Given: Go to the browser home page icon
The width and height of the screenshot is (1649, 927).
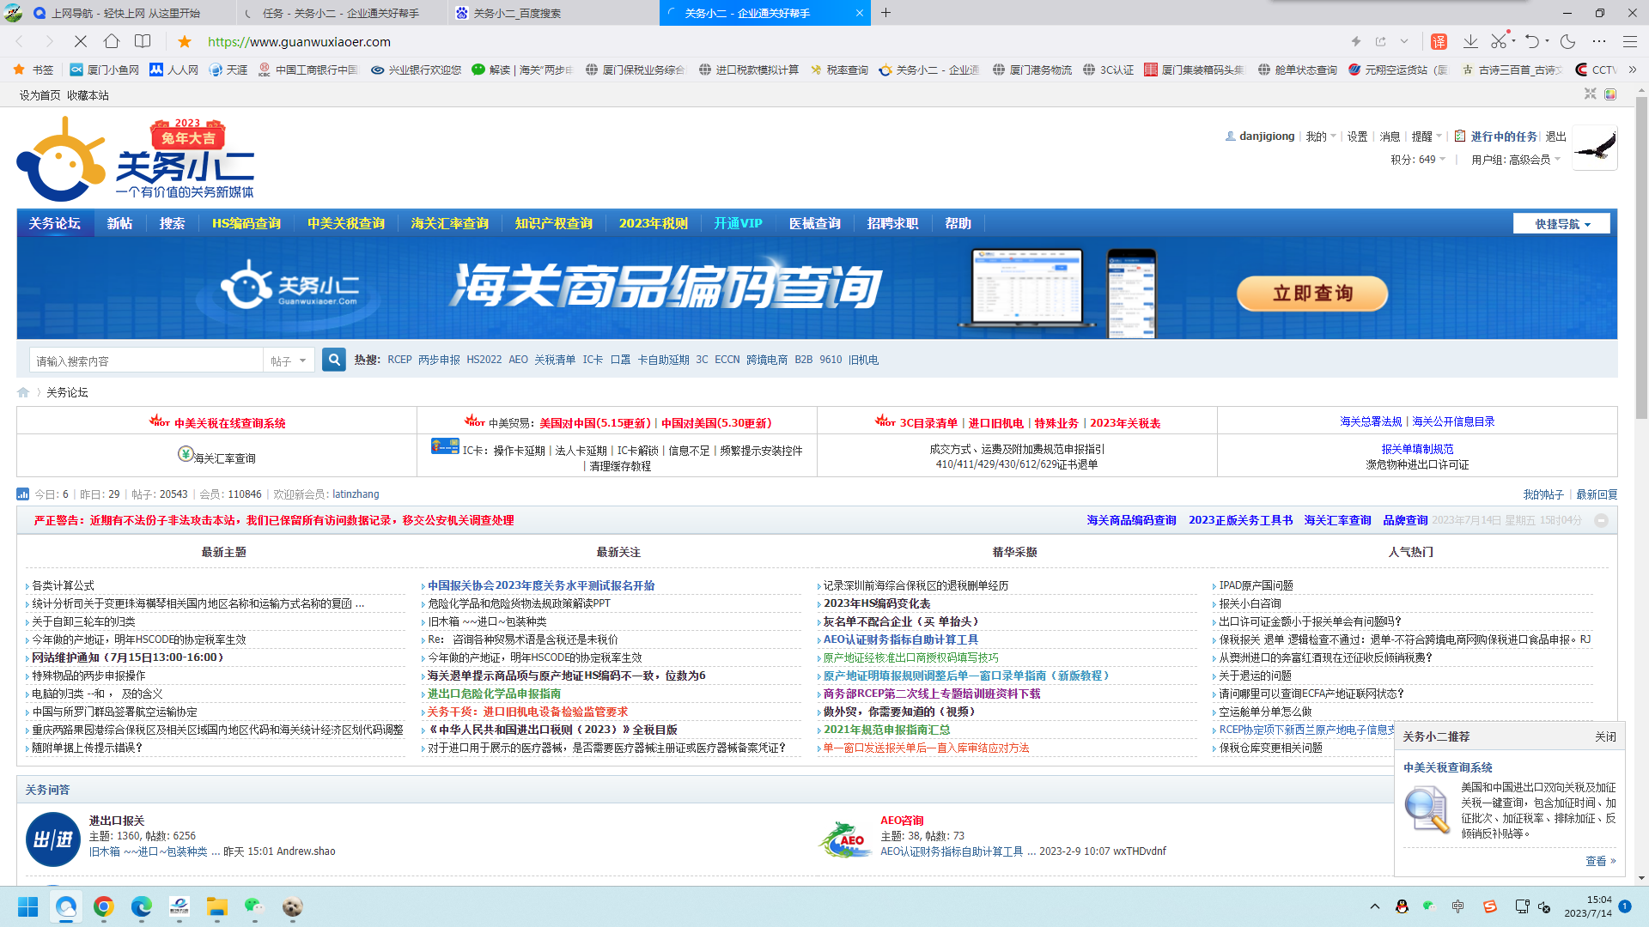Looking at the screenshot, I should coord(112,41).
